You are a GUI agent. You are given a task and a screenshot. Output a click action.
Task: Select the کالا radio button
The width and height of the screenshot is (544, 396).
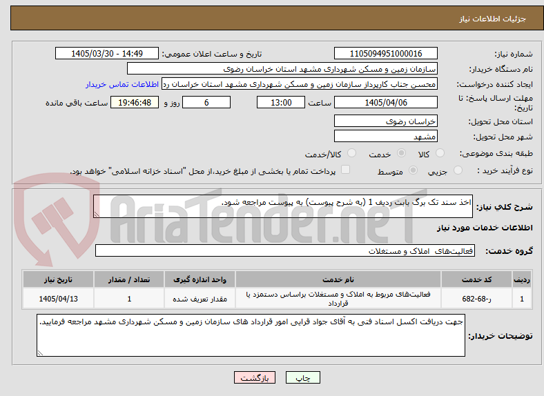coord(440,153)
